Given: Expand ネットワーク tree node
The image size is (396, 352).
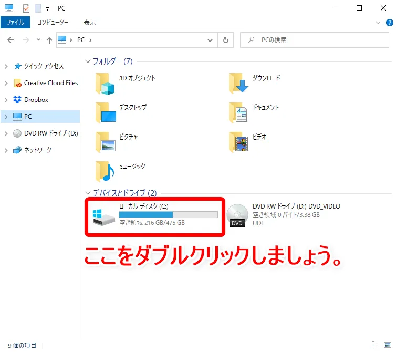Looking at the screenshot, I should [x=6, y=150].
